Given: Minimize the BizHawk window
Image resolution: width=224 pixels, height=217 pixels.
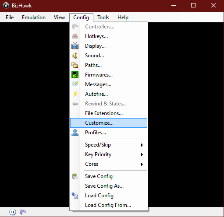Looking at the screenshot, I should pos(174,6).
